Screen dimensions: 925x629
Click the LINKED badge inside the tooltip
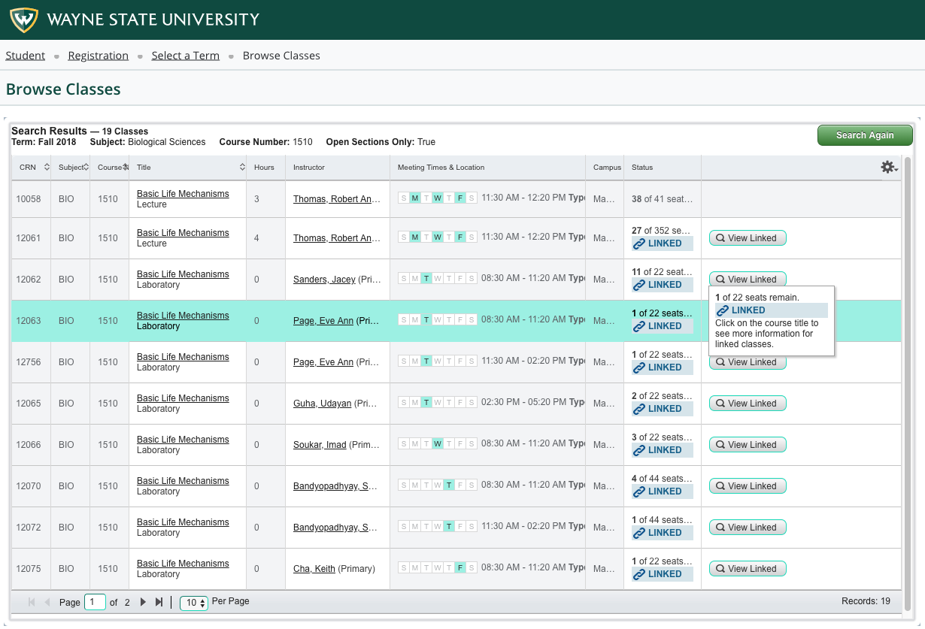point(772,310)
